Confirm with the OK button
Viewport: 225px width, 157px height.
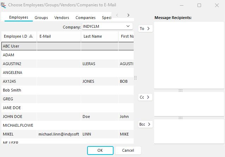(100, 150)
